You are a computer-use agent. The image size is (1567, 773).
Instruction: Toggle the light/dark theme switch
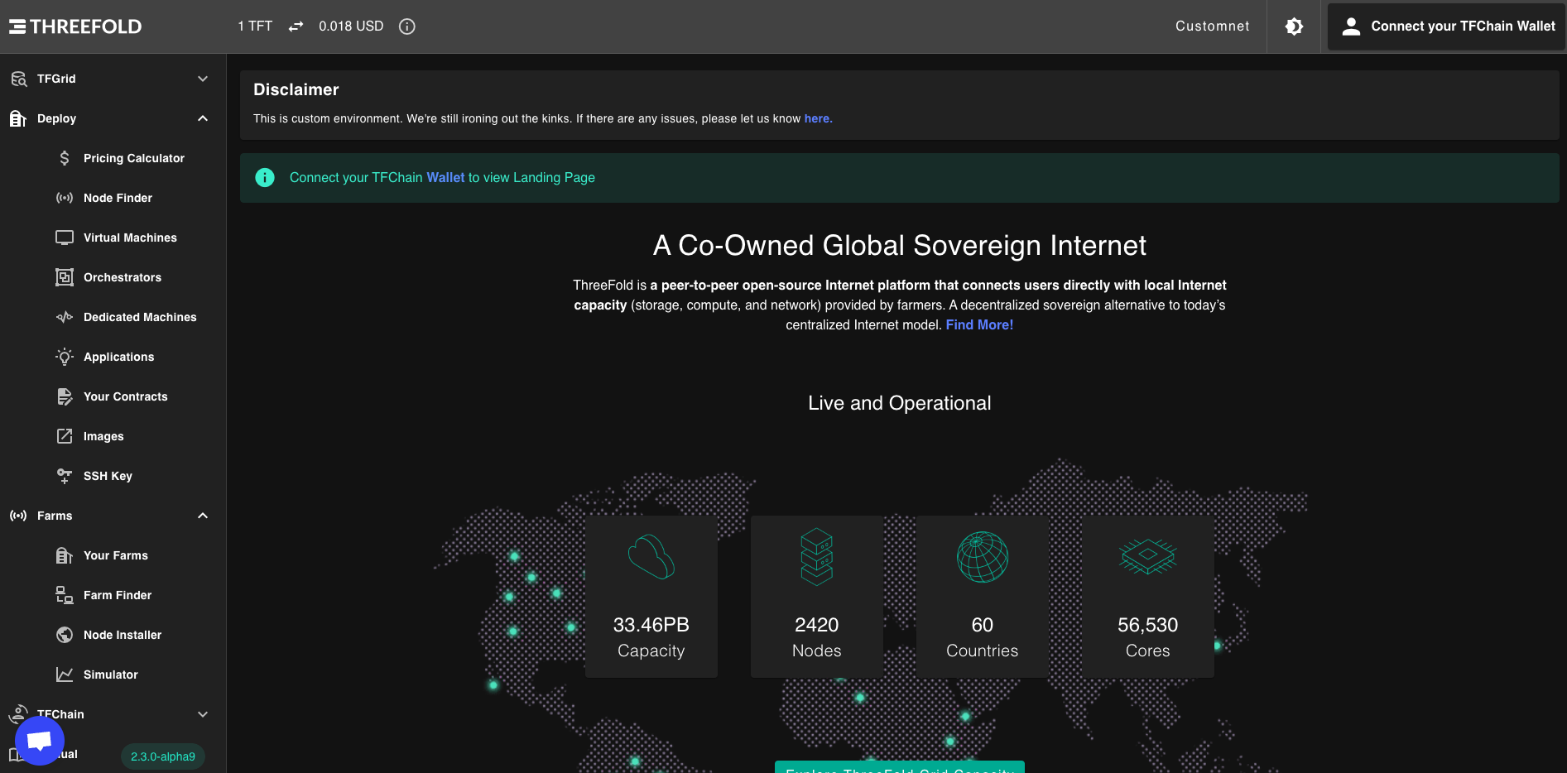pyautogui.click(x=1294, y=26)
